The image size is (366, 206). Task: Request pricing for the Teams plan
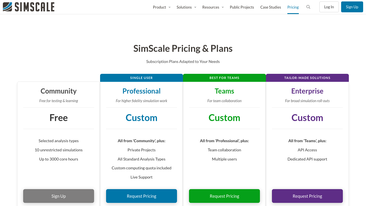tap(224, 196)
